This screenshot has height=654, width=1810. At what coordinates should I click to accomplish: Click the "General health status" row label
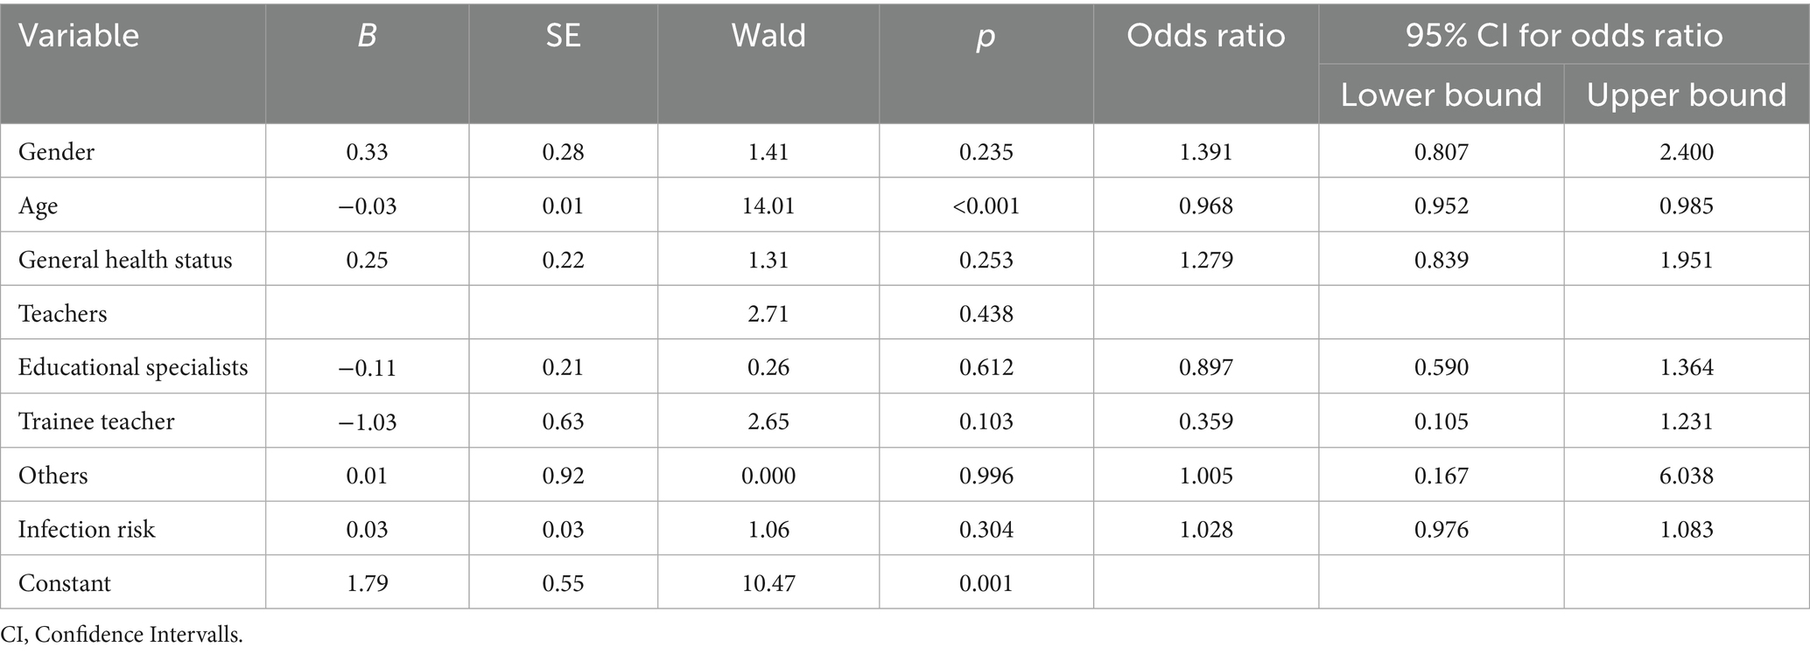pos(125,260)
